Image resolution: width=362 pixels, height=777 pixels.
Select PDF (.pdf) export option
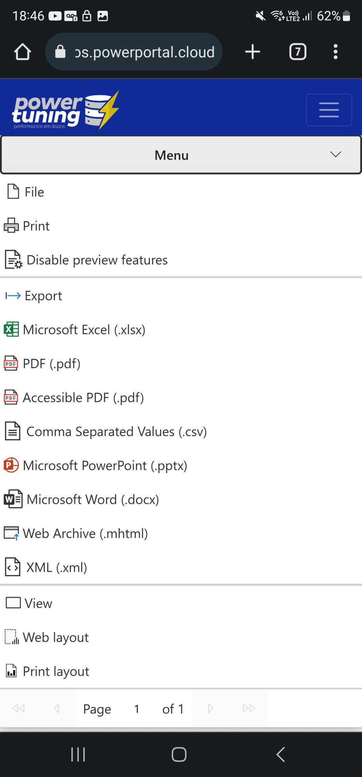coord(52,363)
